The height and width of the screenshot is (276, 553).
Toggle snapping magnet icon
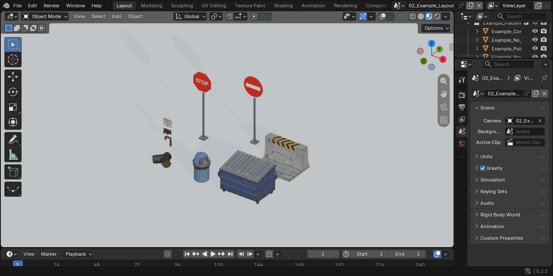(x=229, y=16)
